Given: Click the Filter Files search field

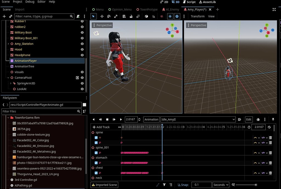Looking at the screenshot, I should [x=41, y=111].
